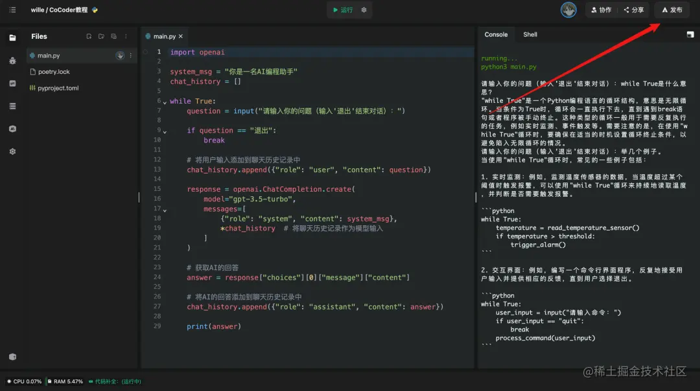The image size is (700, 391).
Task: Open the Git version control sidebar icon
Action: (x=12, y=84)
